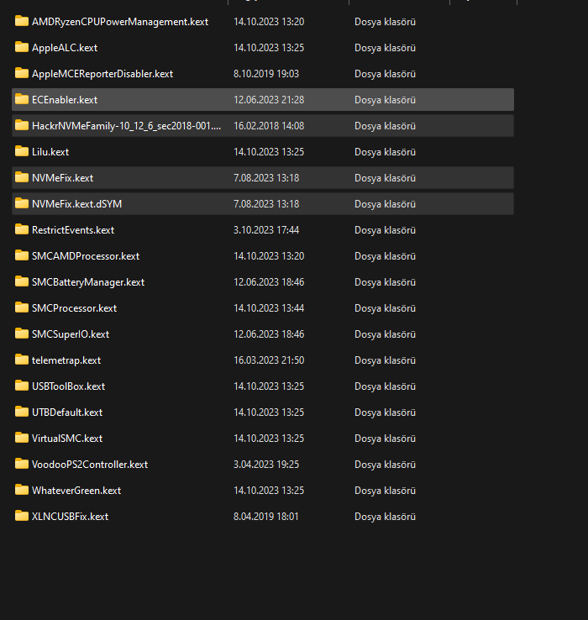Screen dimensions: 588x620
Task: Select the UTBDefault.kext file name
Action: [67, 412]
